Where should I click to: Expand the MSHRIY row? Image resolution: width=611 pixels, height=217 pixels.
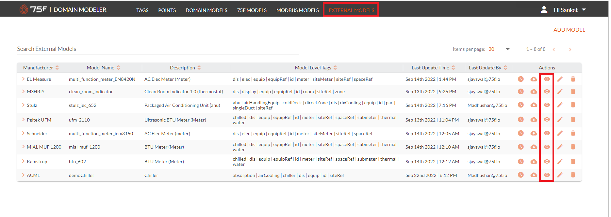pyautogui.click(x=23, y=91)
